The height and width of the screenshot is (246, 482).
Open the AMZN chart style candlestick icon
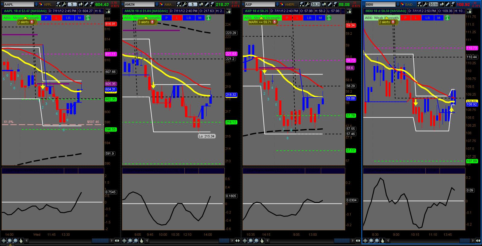click(200, 5)
